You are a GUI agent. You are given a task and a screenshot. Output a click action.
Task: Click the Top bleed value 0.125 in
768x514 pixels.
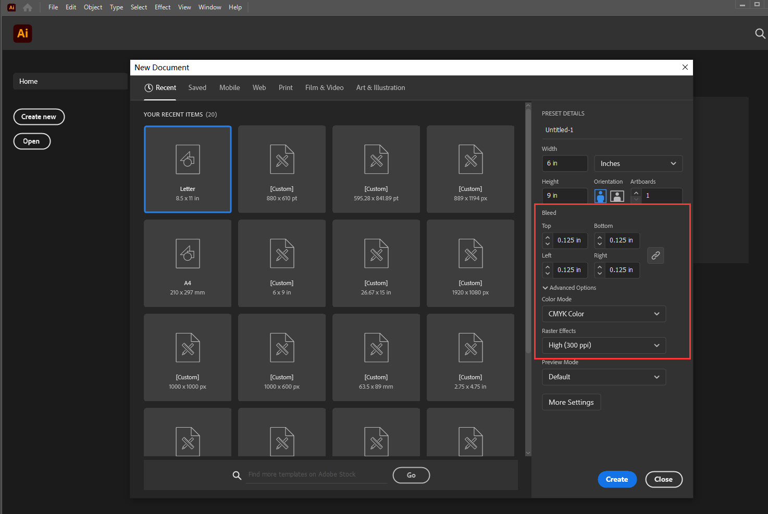pos(569,240)
